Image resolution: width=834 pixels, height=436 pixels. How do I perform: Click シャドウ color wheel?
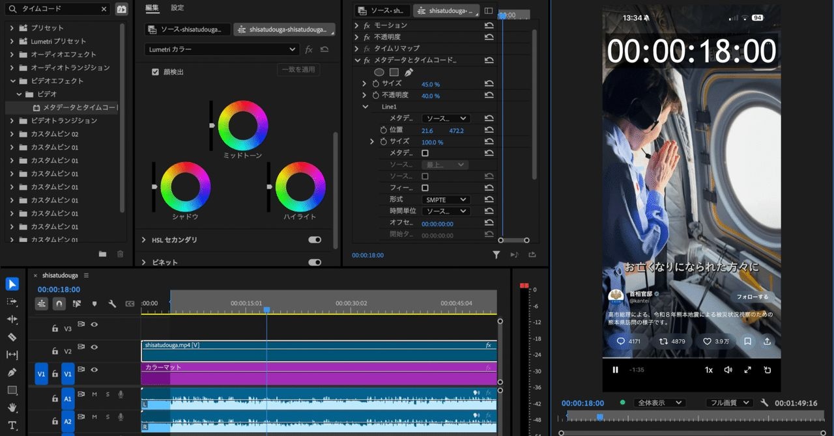point(186,187)
